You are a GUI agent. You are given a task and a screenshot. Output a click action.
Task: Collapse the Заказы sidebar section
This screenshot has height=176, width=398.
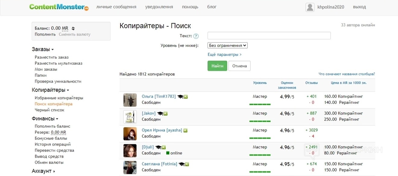click(x=42, y=49)
